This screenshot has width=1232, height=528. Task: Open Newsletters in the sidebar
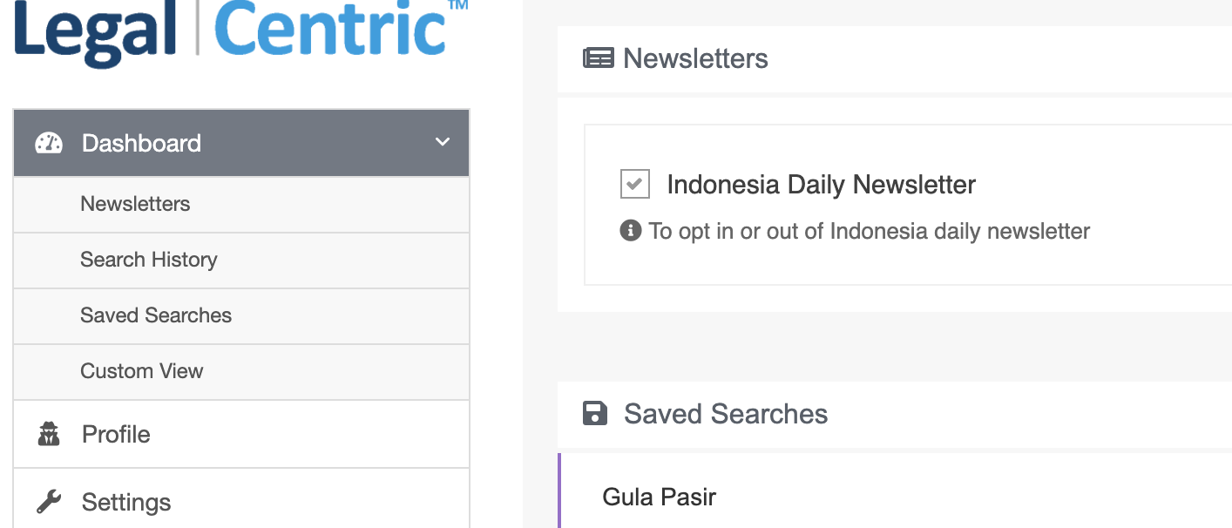point(135,204)
